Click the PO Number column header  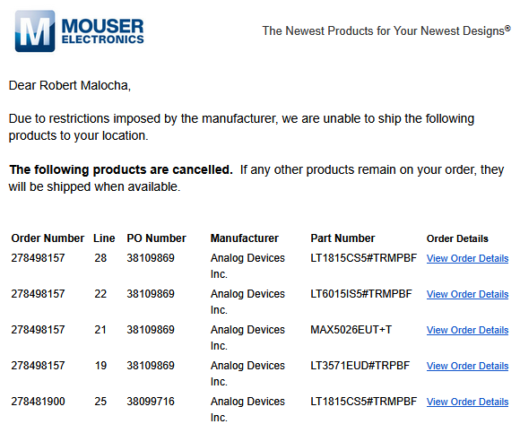157,238
